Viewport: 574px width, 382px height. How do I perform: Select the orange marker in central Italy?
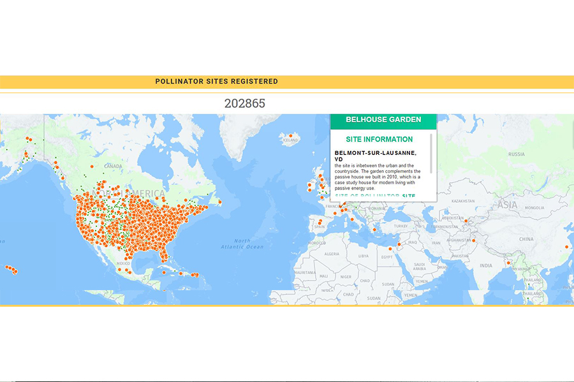click(x=352, y=219)
